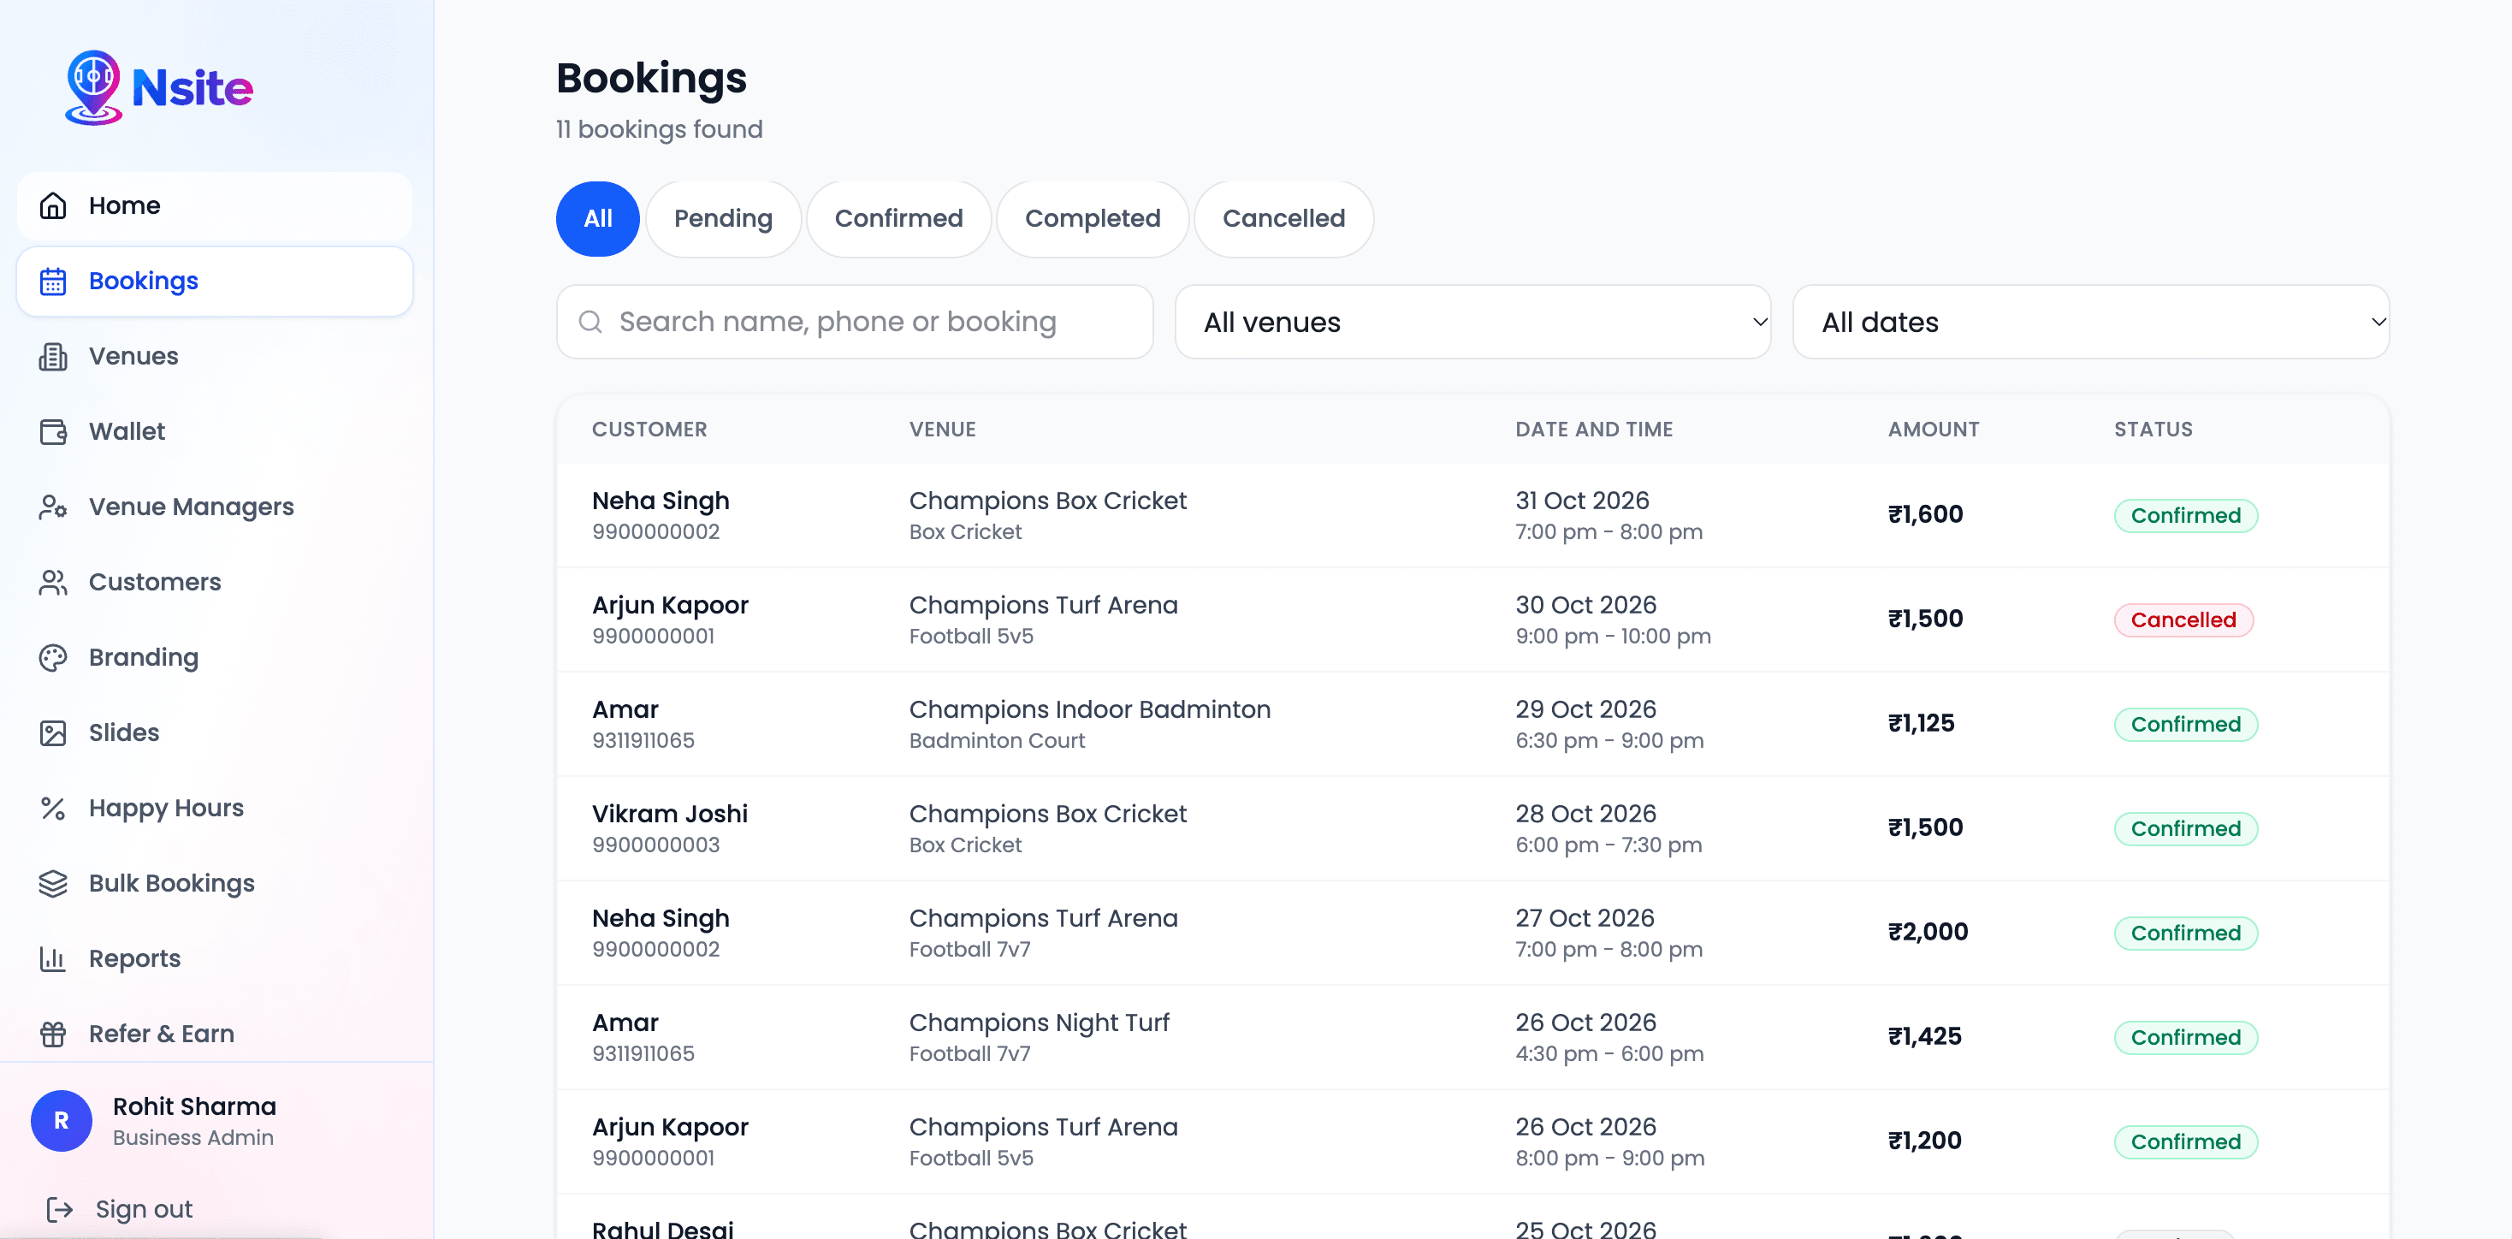Screen dimensions: 2512x1239
Task: Click the Home house icon
Action: click(53, 206)
